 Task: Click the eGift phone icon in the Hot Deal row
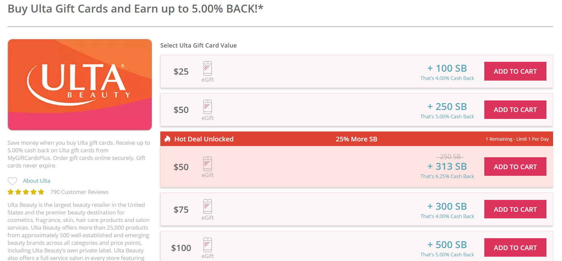tap(208, 164)
